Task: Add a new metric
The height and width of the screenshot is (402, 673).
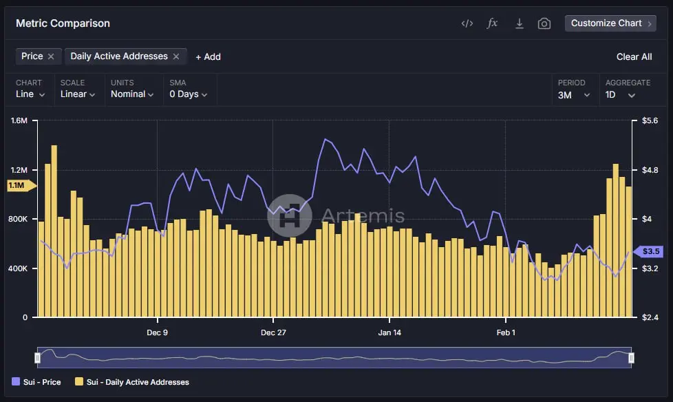Action: [x=209, y=56]
